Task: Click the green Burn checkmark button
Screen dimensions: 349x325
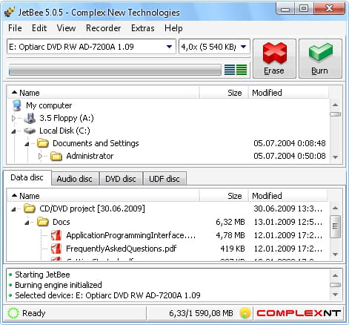Action: coord(320,59)
